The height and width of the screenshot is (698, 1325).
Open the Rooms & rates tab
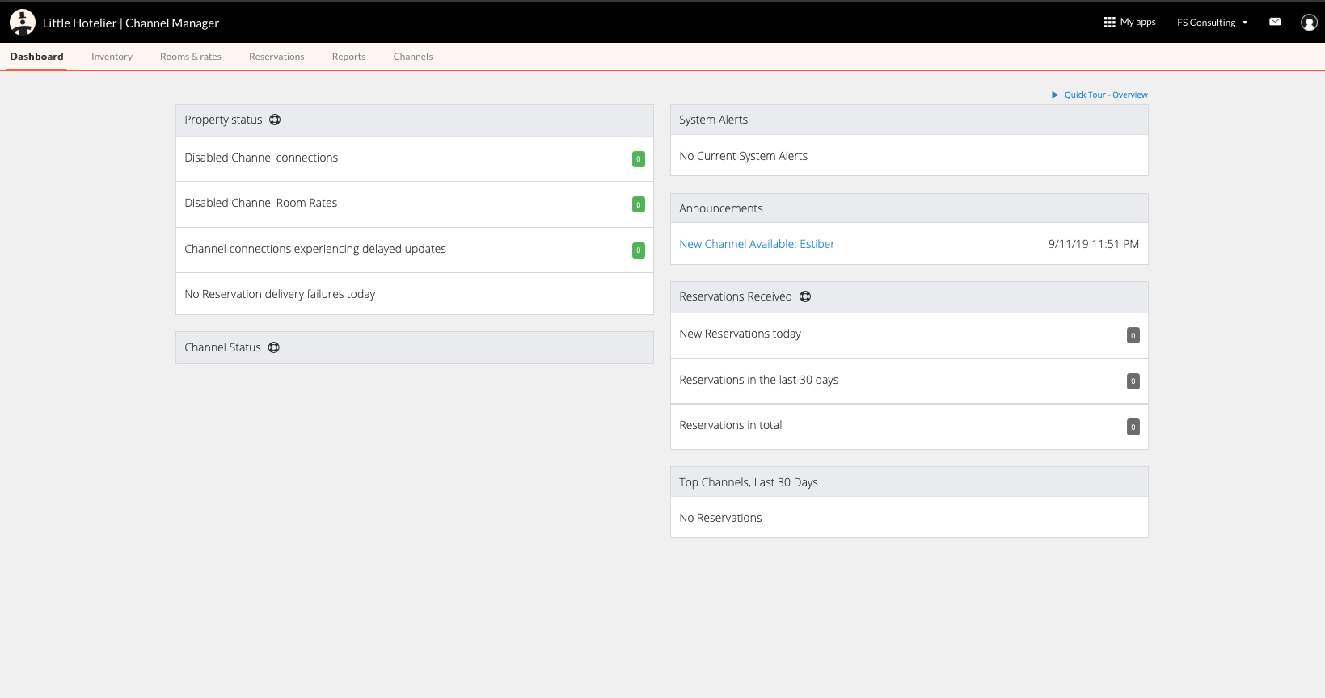click(x=191, y=57)
